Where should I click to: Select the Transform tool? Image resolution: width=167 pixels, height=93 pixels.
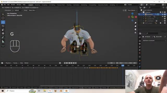tap(3, 33)
